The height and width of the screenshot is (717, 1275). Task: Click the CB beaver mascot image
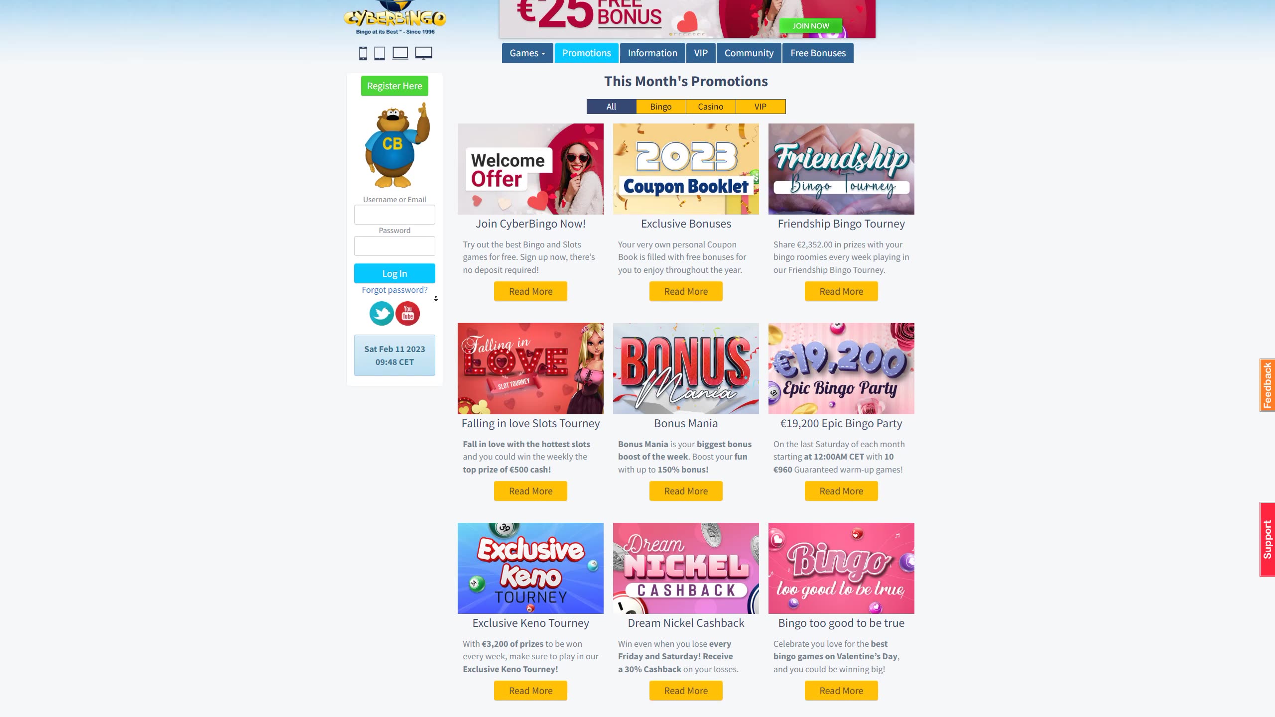tap(397, 145)
